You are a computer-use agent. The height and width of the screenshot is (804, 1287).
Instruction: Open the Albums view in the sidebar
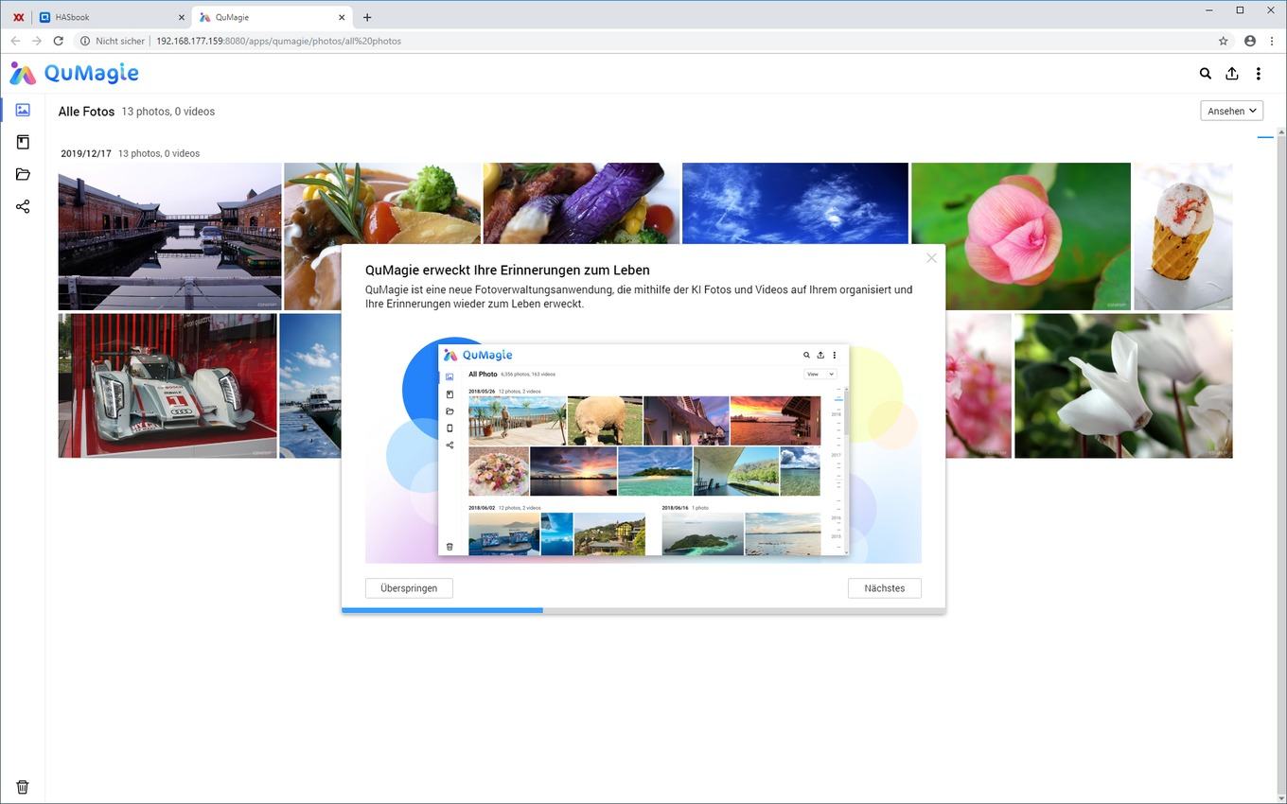point(23,142)
